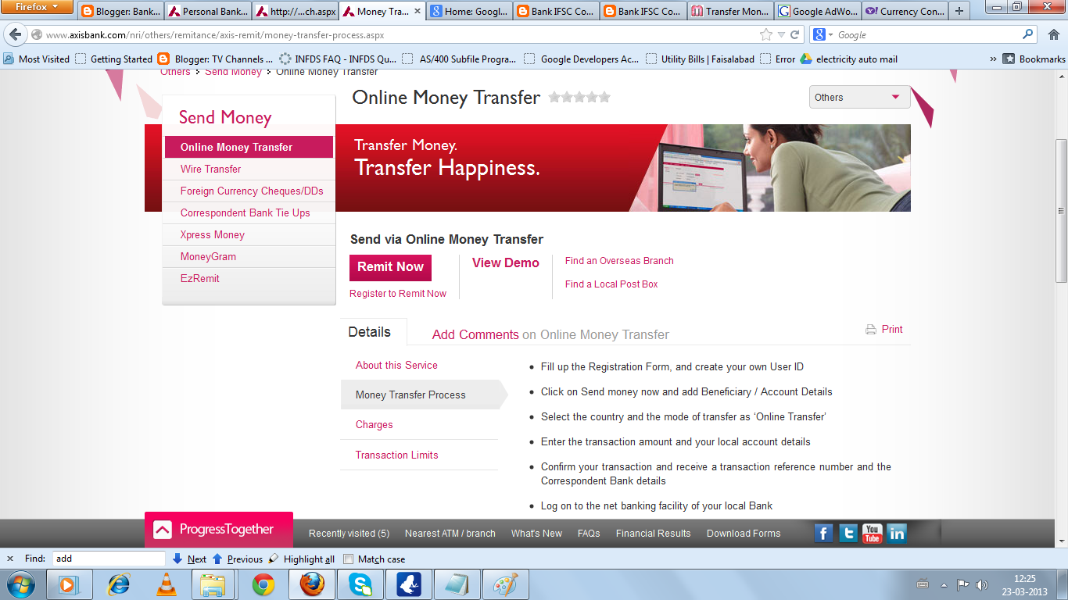The image size is (1068, 600).
Task: Click the browser Back arrow button
Action: (x=16, y=34)
